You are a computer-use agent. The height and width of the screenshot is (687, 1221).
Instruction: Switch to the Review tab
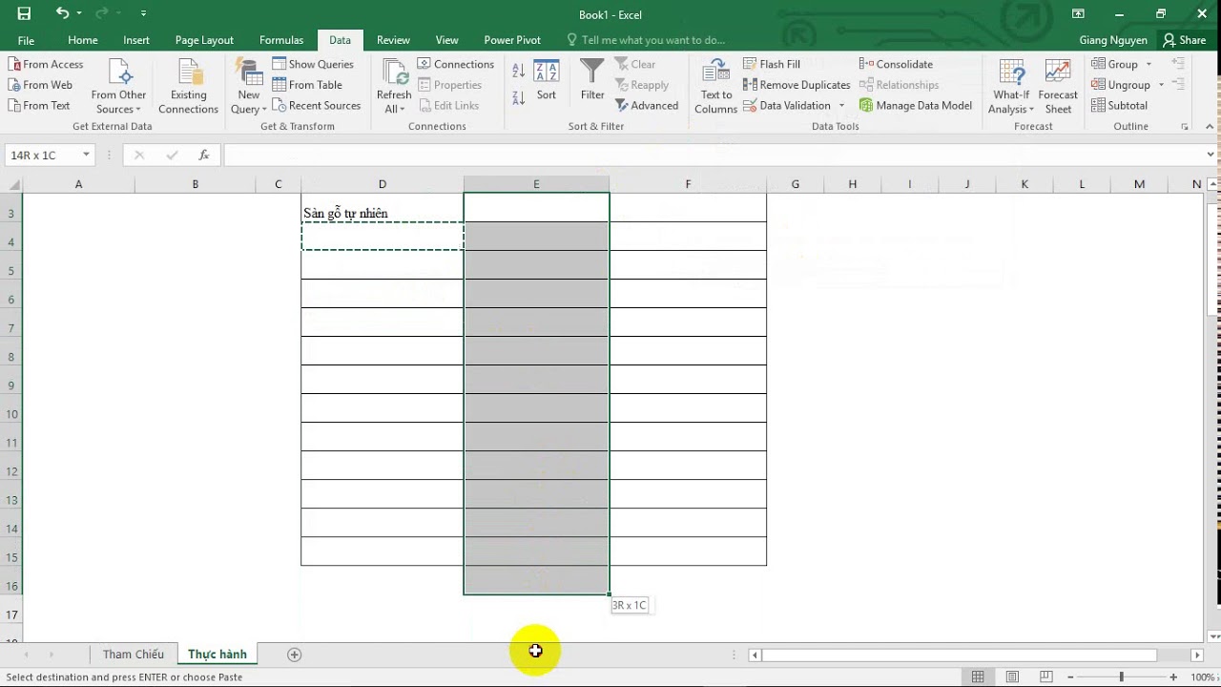click(393, 40)
